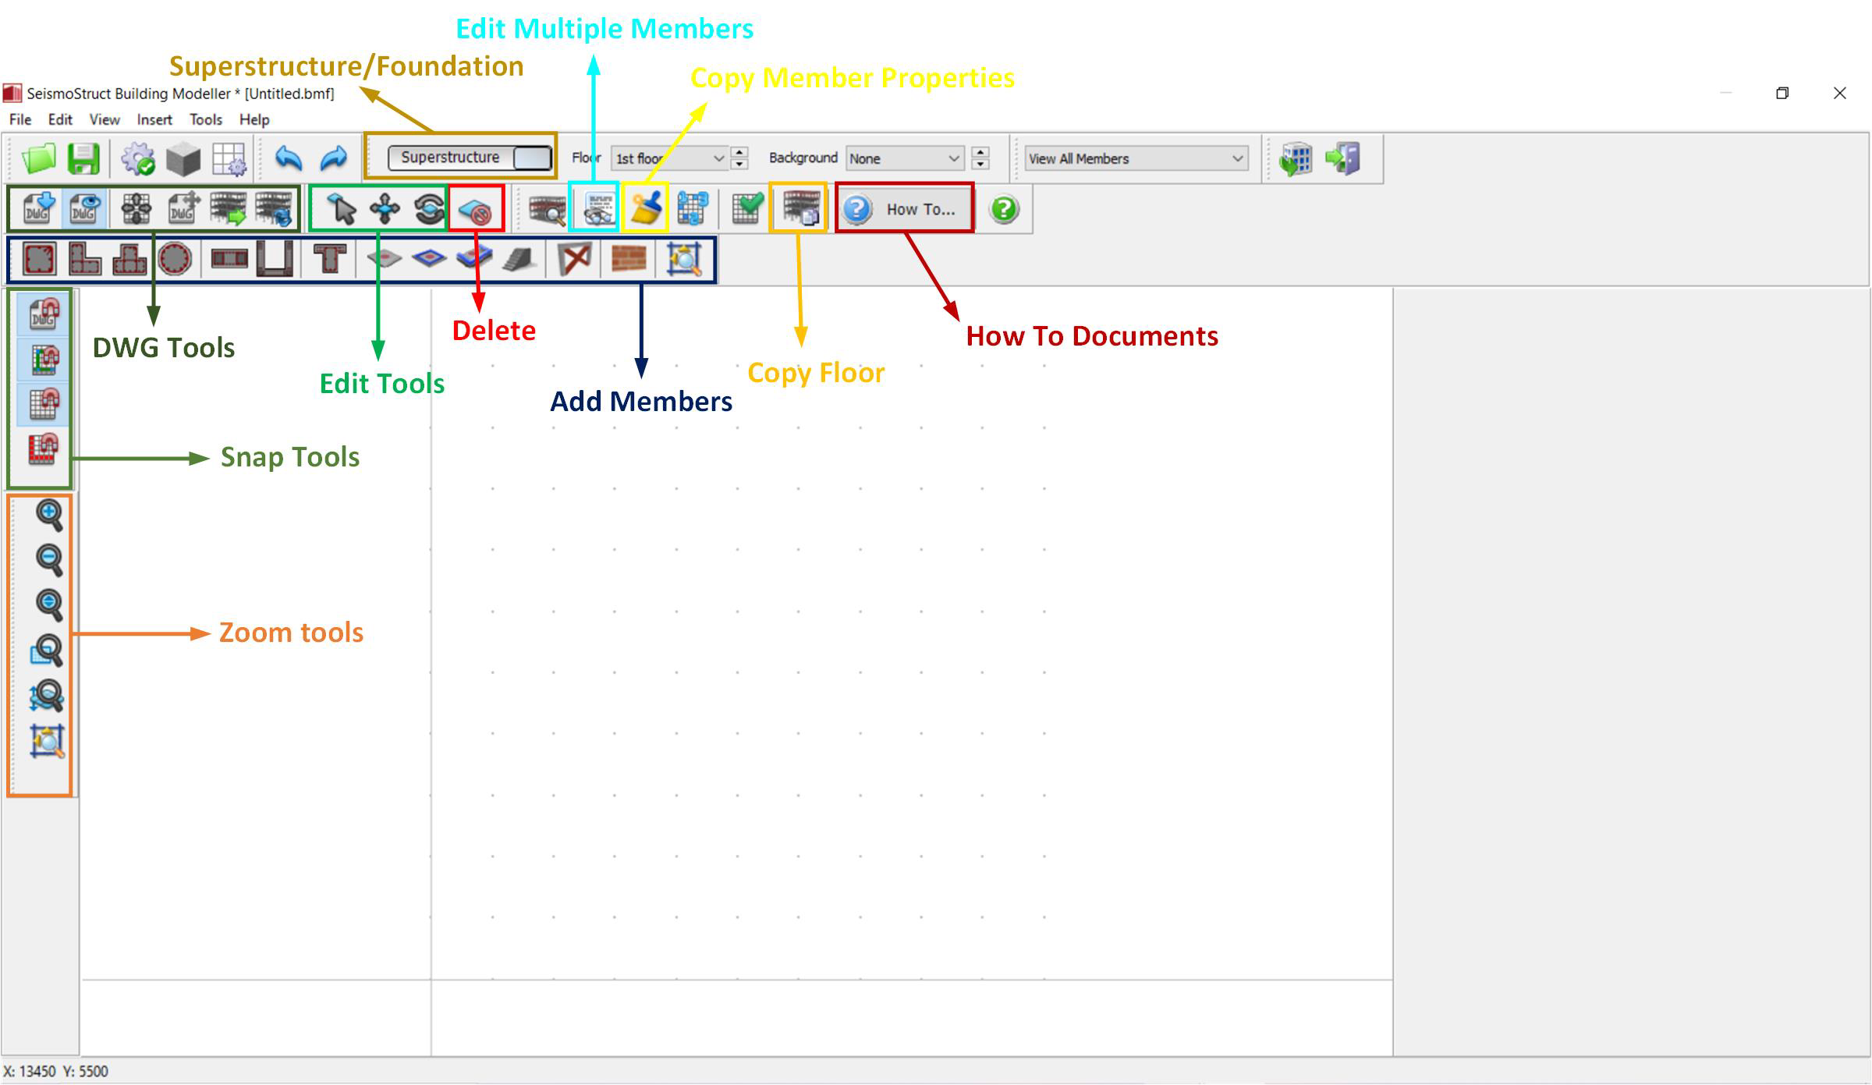Click the Delete member tool icon

click(x=476, y=209)
